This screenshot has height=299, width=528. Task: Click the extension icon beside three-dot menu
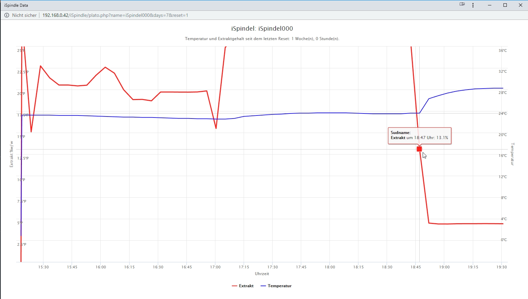(462, 4)
